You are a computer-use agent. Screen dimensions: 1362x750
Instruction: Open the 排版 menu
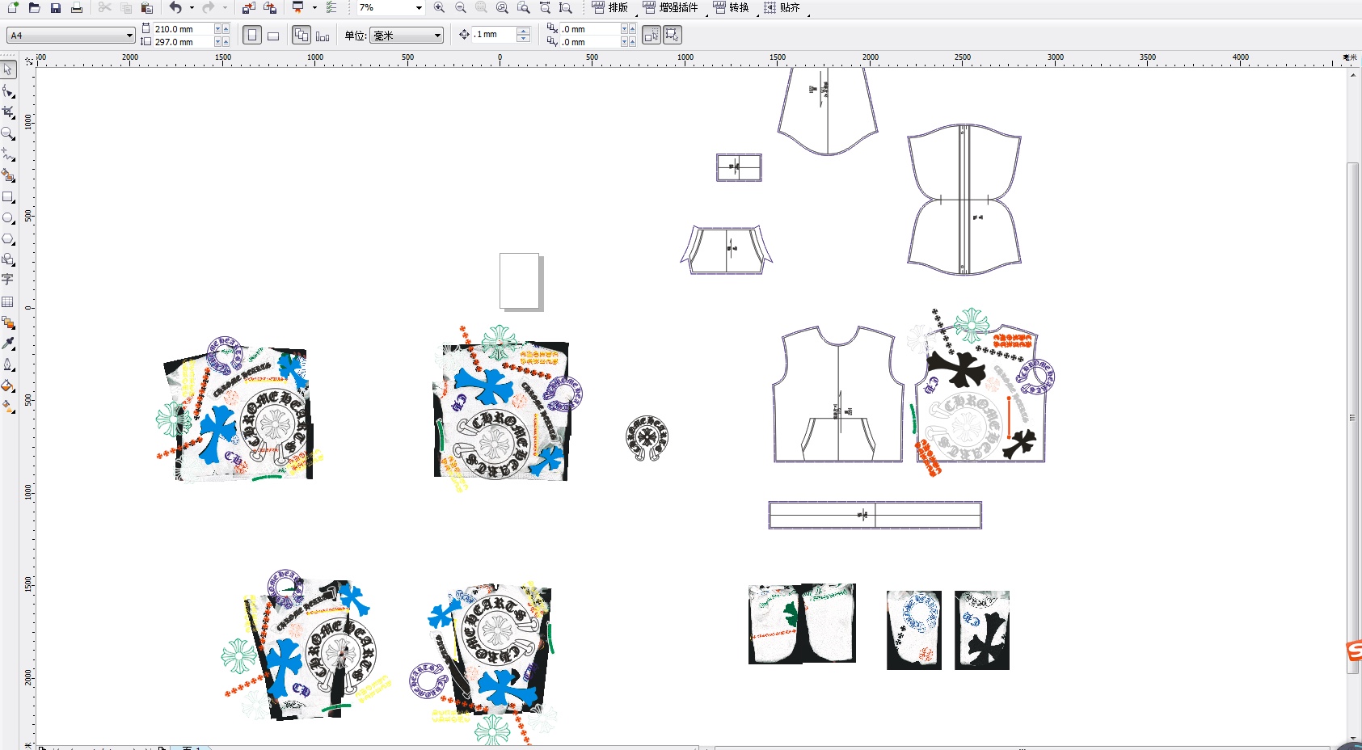coord(610,8)
